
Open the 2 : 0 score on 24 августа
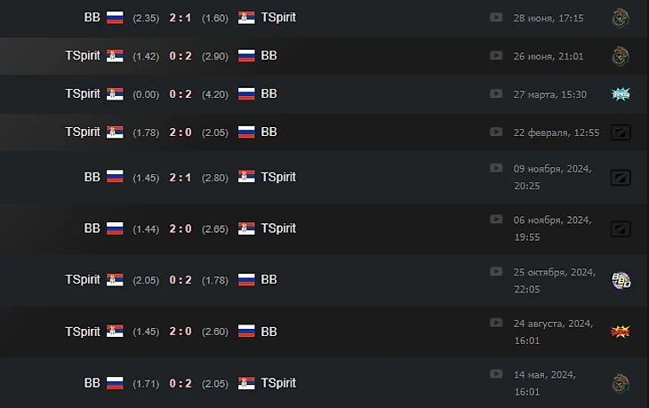(x=180, y=331)
